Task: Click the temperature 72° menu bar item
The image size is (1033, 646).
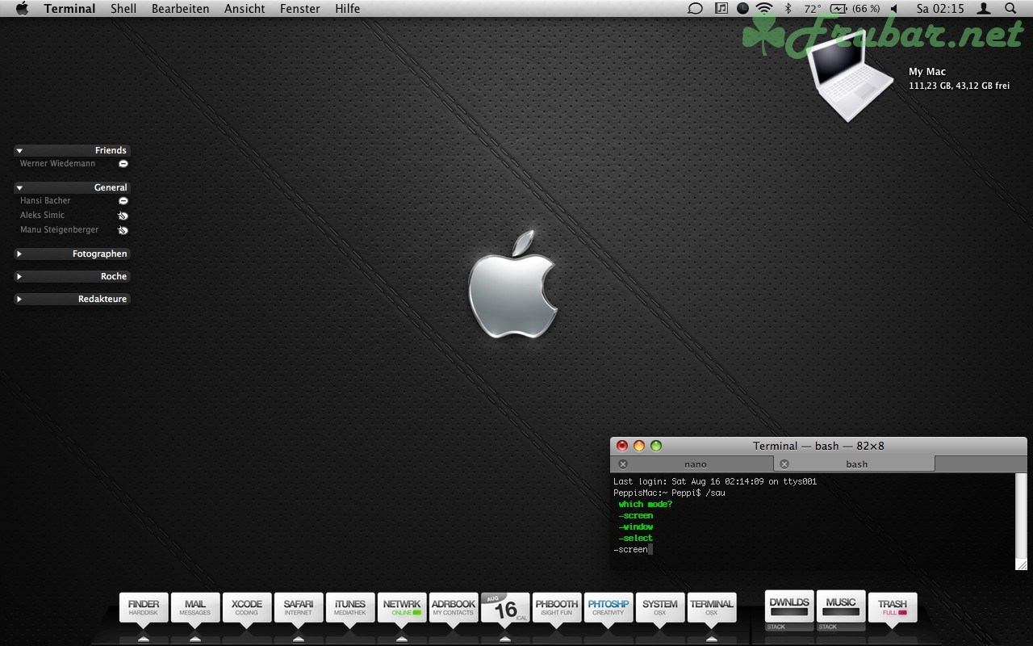Action: [x=813, y=9]
